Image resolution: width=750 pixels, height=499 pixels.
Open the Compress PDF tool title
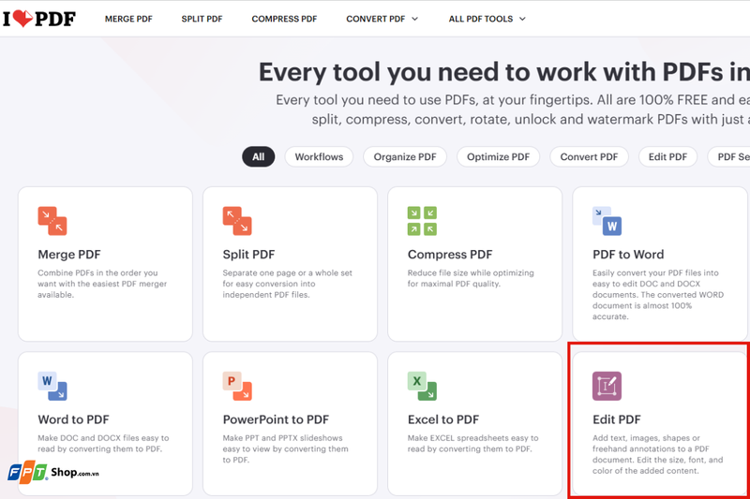[x=450, y=255]
